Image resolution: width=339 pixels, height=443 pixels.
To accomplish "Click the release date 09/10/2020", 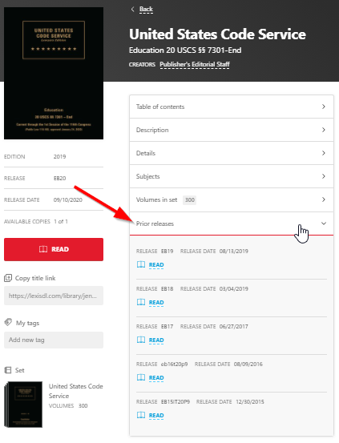I will tap(68, 200).
